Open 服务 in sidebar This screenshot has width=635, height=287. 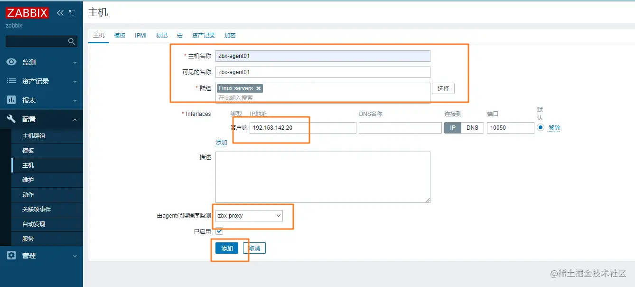click(47, 239)
